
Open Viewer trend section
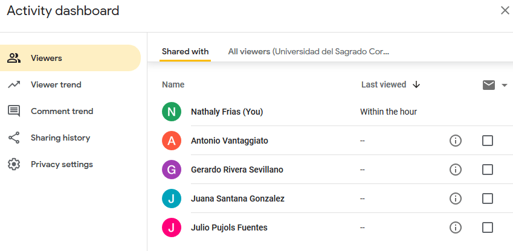point(56,84)
